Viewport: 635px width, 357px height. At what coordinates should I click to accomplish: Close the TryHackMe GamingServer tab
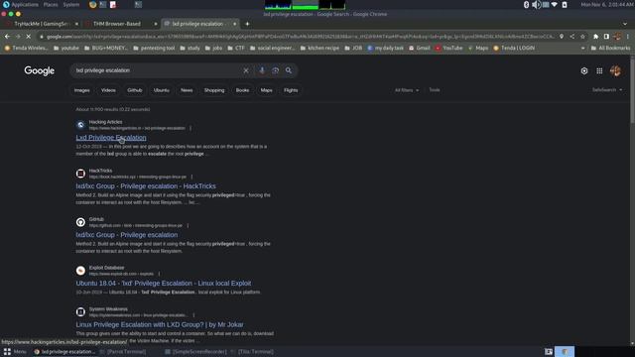click(76, 24)
